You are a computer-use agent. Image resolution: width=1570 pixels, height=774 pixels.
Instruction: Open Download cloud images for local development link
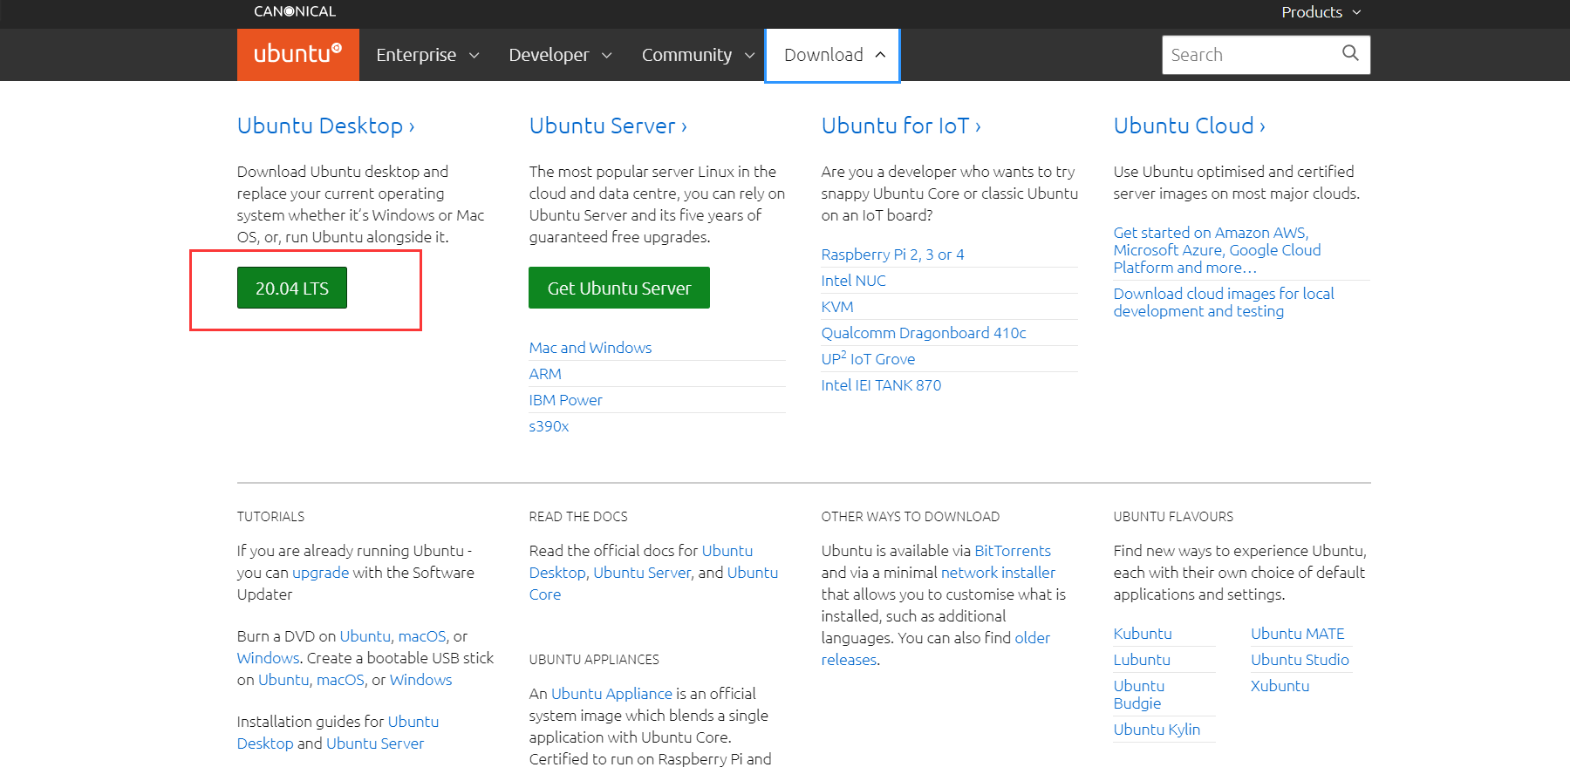(x=1224, y=302)
